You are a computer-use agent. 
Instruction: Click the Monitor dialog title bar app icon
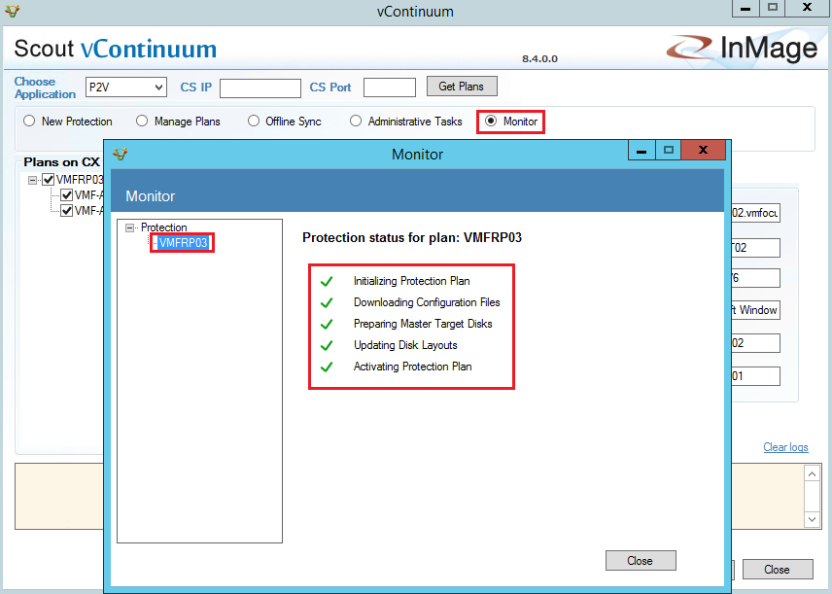click(121, 154)
